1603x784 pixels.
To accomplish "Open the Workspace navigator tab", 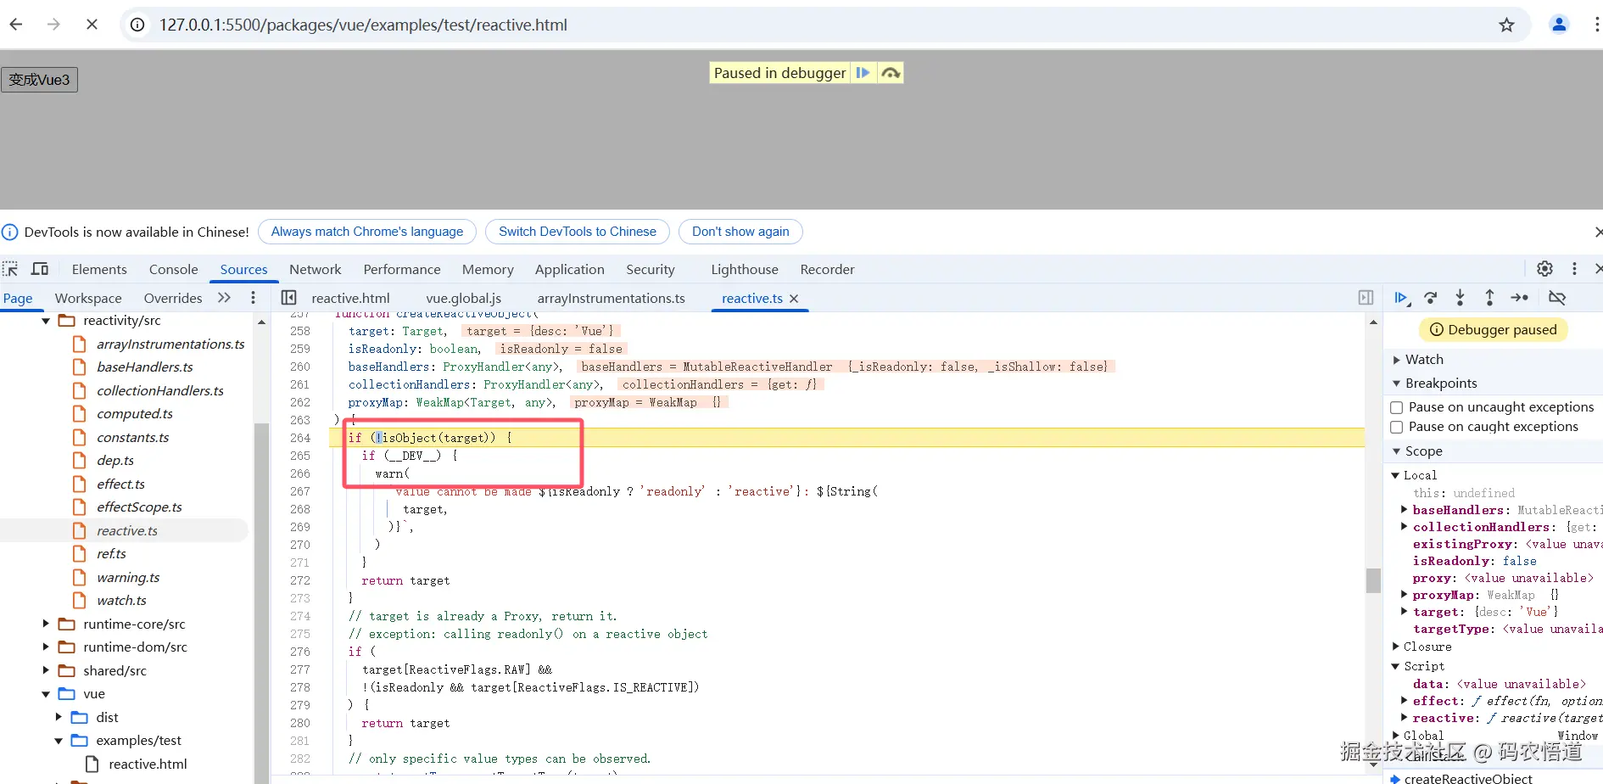I will (x=88, y=298).
